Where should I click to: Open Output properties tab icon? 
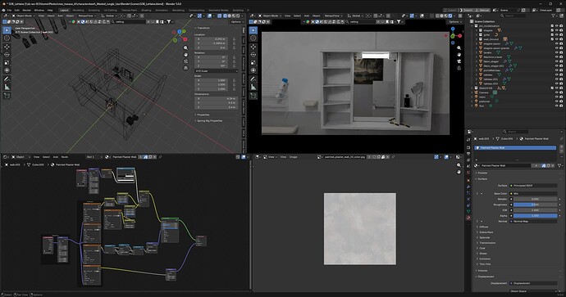click(x=468, y=154)
